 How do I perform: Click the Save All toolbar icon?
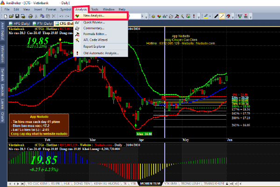(x=23, y=16)
